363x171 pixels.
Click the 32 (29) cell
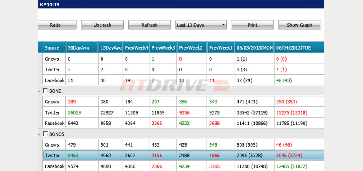pos(255,80)
